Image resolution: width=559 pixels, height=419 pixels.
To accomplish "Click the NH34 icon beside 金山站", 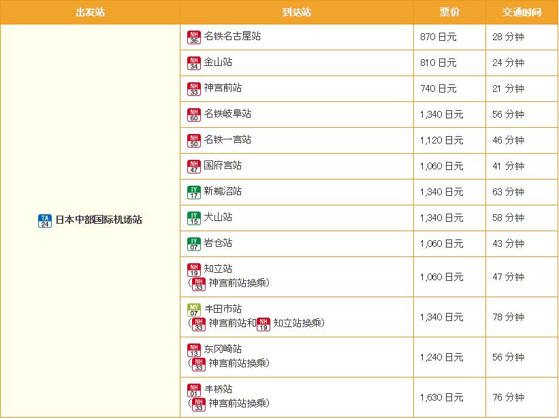I will coord(194,63).
